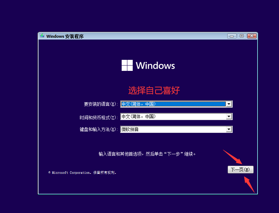Image resolution: width=279 pixels, height=213 pixels.
Task: Close the Windows 安装程序 window
Action: point(252,36)
